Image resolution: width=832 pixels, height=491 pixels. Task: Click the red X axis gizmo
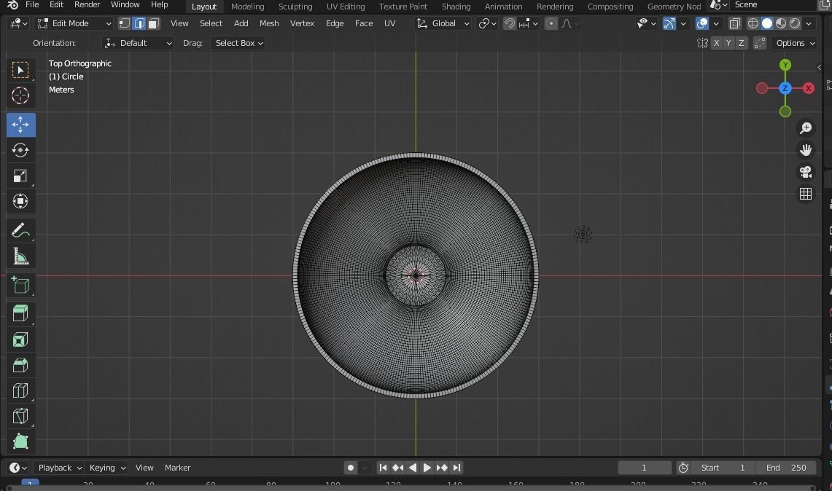tap(808, 88)
